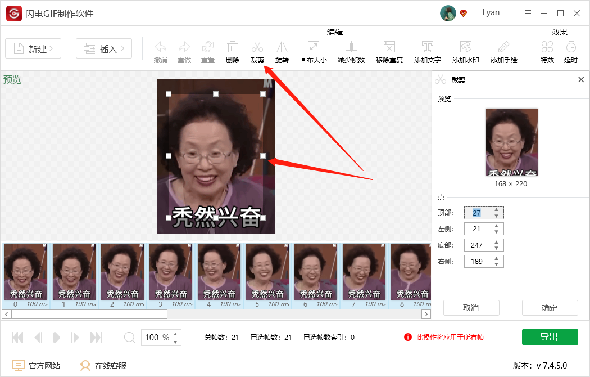590x377 pixels.
Task: Open the Lyan account menu
Action: point(491,12)
